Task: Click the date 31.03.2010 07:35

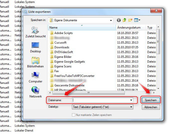Action: pyautogui.click(x=128, y=47)
